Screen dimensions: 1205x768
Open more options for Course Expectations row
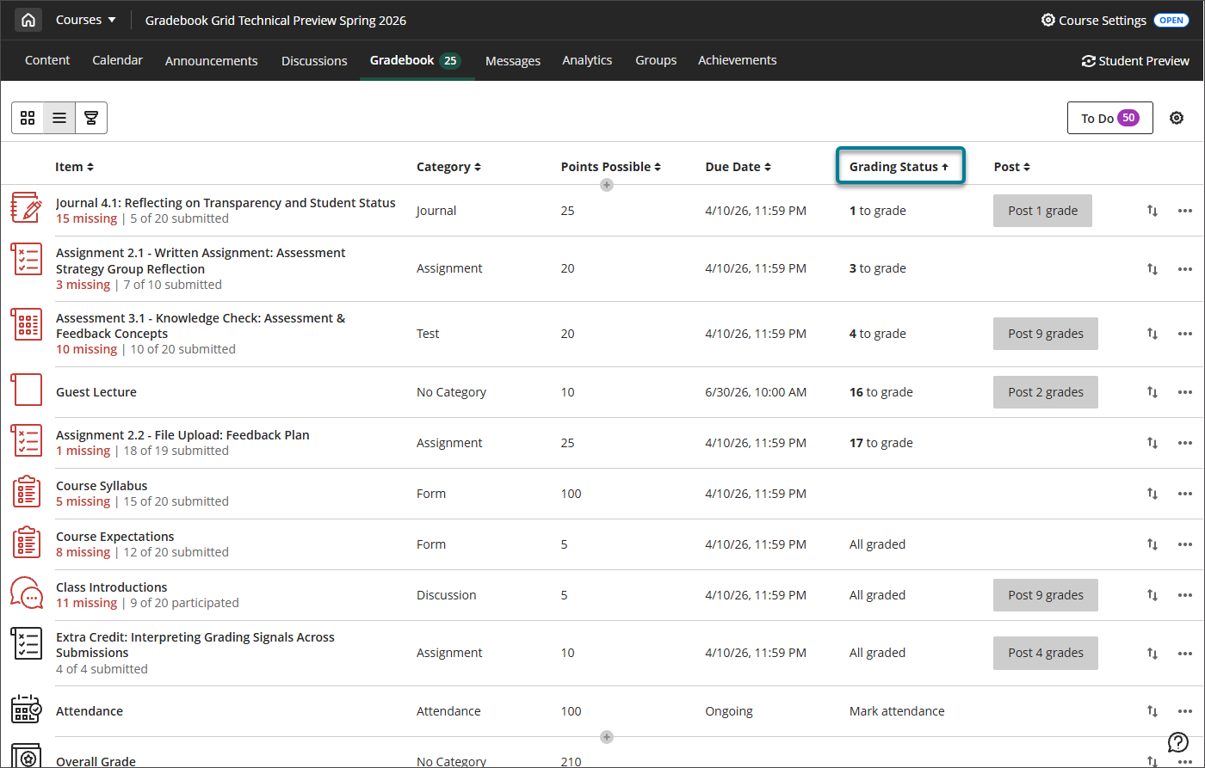[x=1185, y=544]
